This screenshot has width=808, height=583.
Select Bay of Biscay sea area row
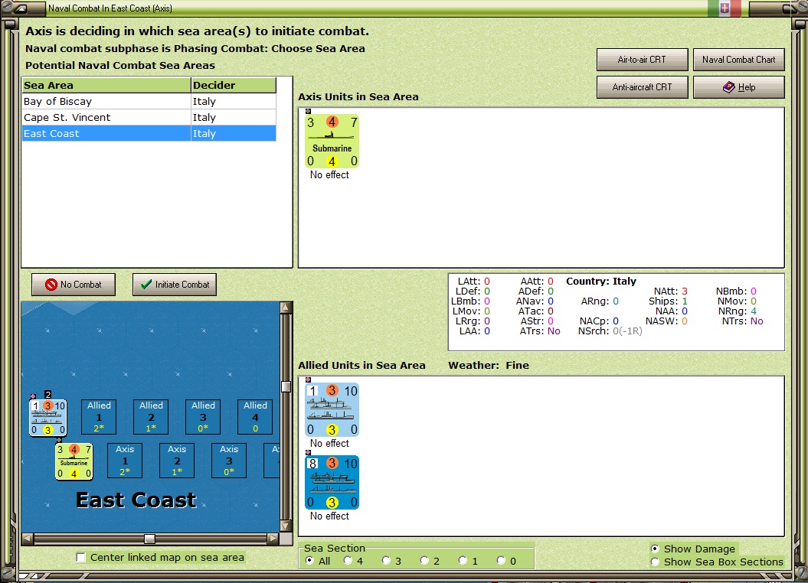click(x=149, y=101)
